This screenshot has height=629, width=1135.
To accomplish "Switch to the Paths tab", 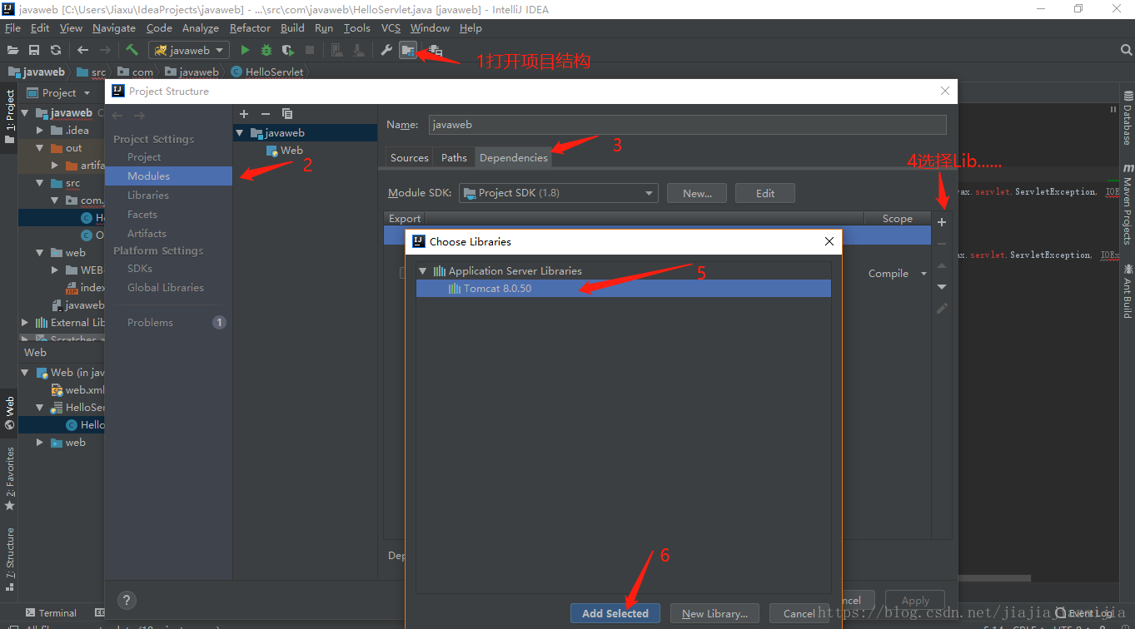I will coord(454,157).
